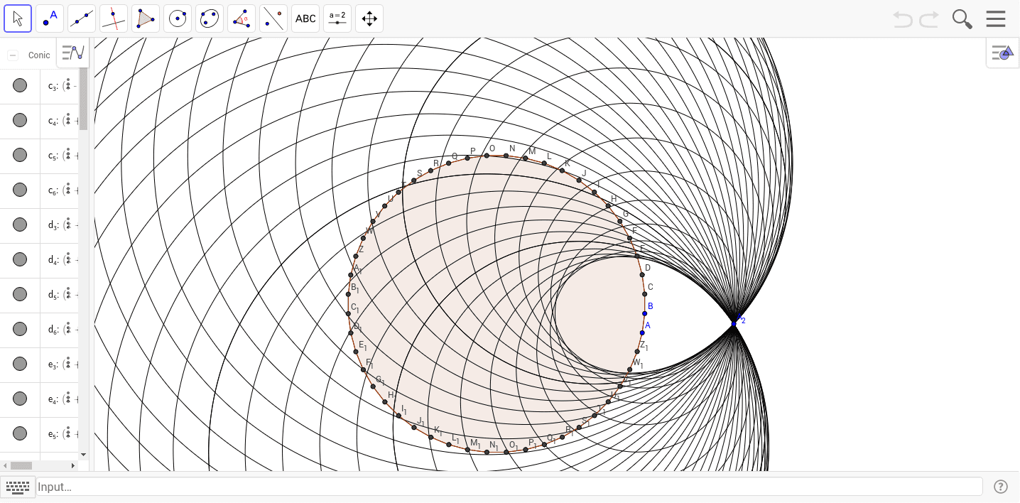Collapse the Conic group in Algebra view
This screenshot has width=1020, height=503.
point(12,55)
